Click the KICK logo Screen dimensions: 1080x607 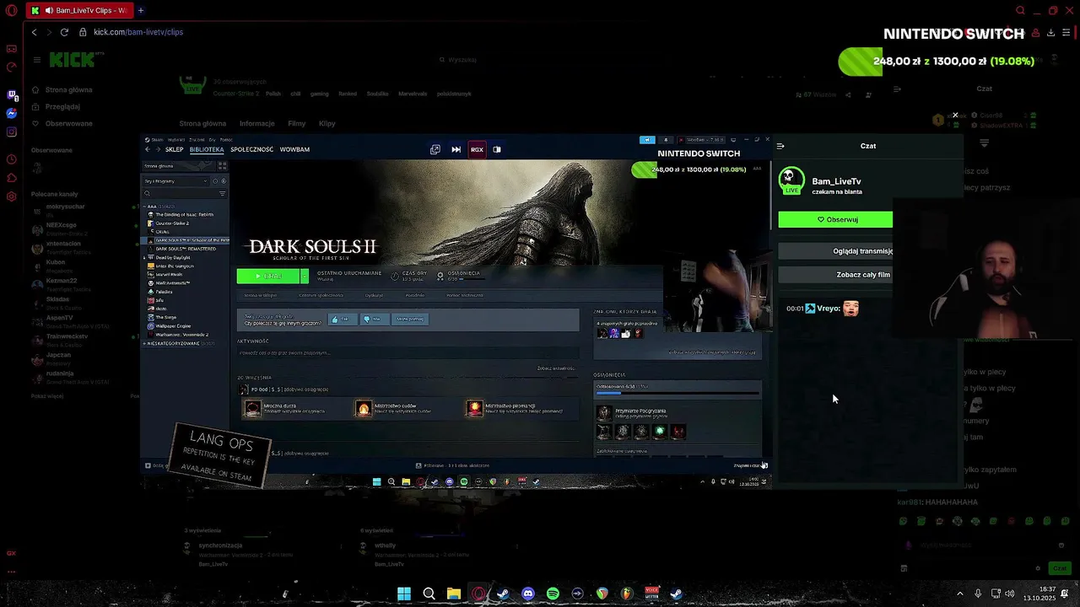tap(72, 60)
